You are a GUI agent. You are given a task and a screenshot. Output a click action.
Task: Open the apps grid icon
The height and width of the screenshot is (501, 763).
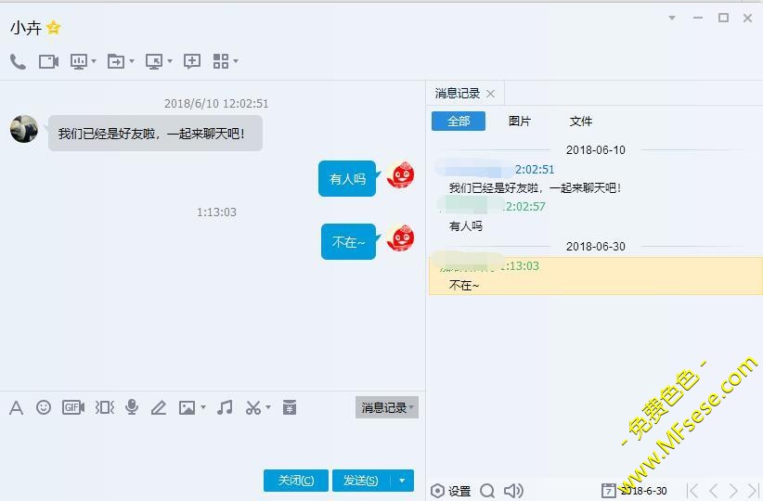(x=221, y=61)
